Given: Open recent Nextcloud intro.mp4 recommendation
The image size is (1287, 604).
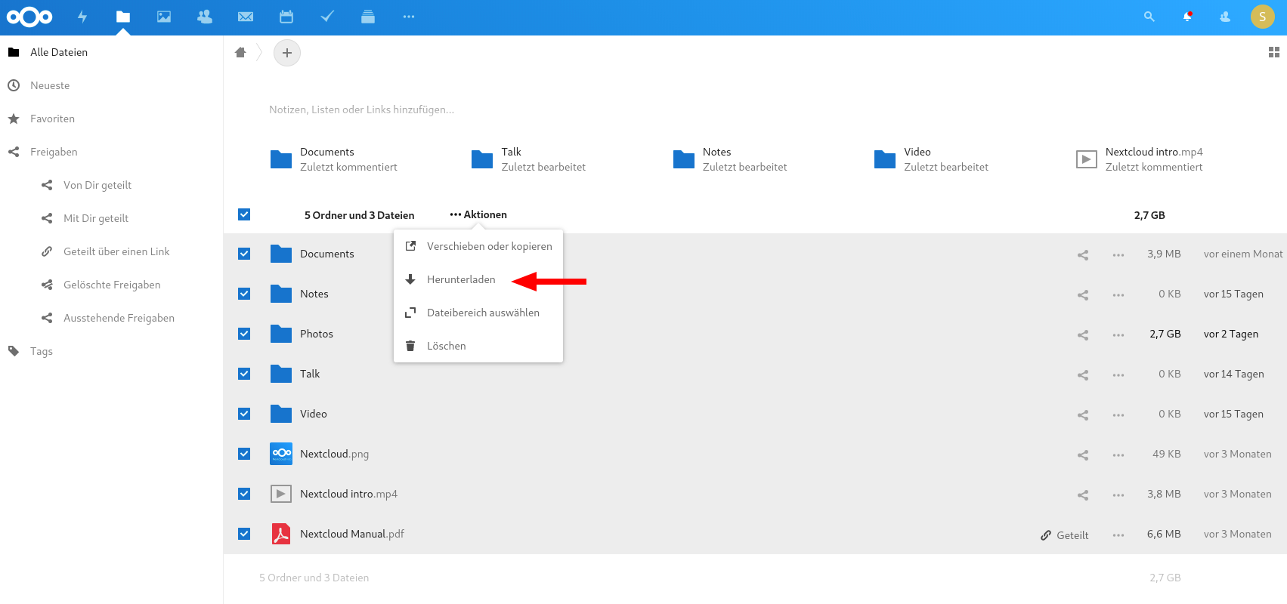Looking at the screenshot, I should pos(1140,159).
